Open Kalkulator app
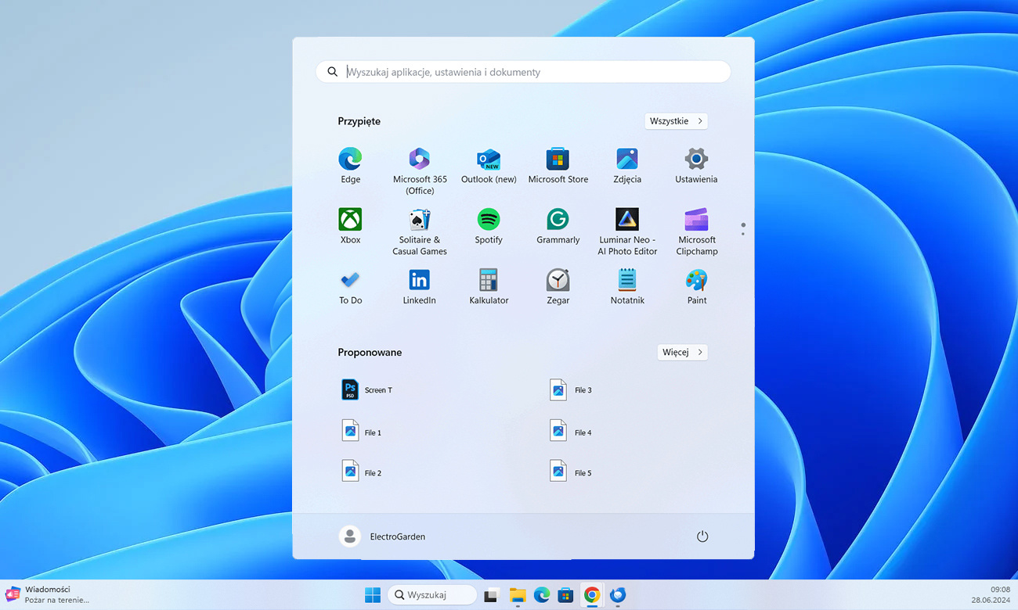The width and height of the screenshot is (1018, 610). pos(489,287)
